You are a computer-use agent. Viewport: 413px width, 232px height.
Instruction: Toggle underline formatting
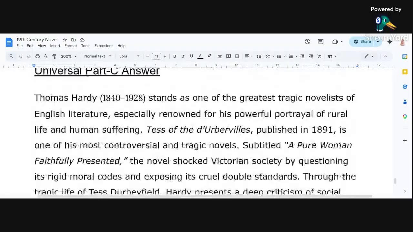pyautogui.click(x=191, y=56)
